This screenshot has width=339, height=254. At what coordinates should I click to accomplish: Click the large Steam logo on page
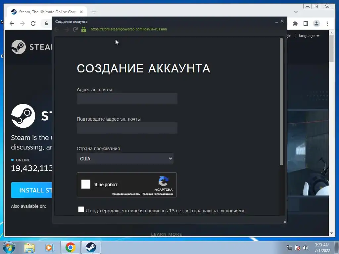[x=23, y=116]
